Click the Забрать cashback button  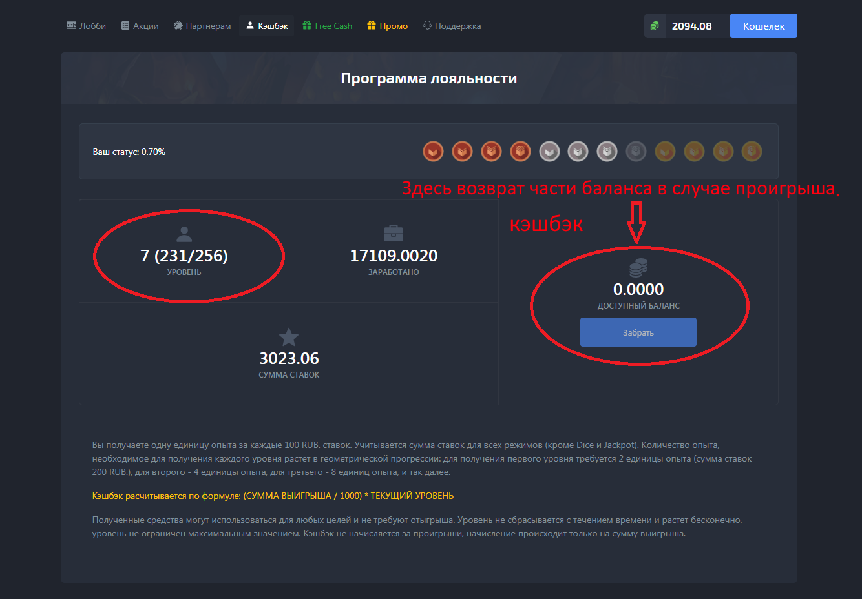(638, 332)
